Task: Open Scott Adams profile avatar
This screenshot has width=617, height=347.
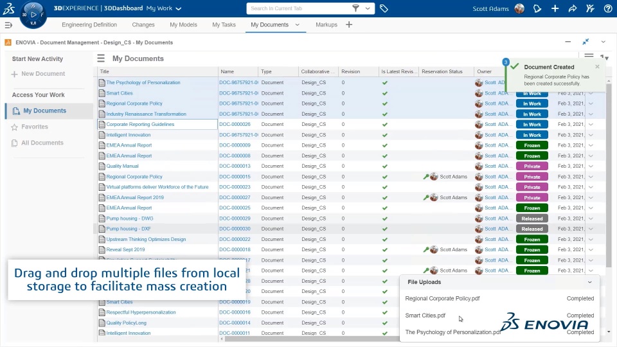Action: pos(519,8)
